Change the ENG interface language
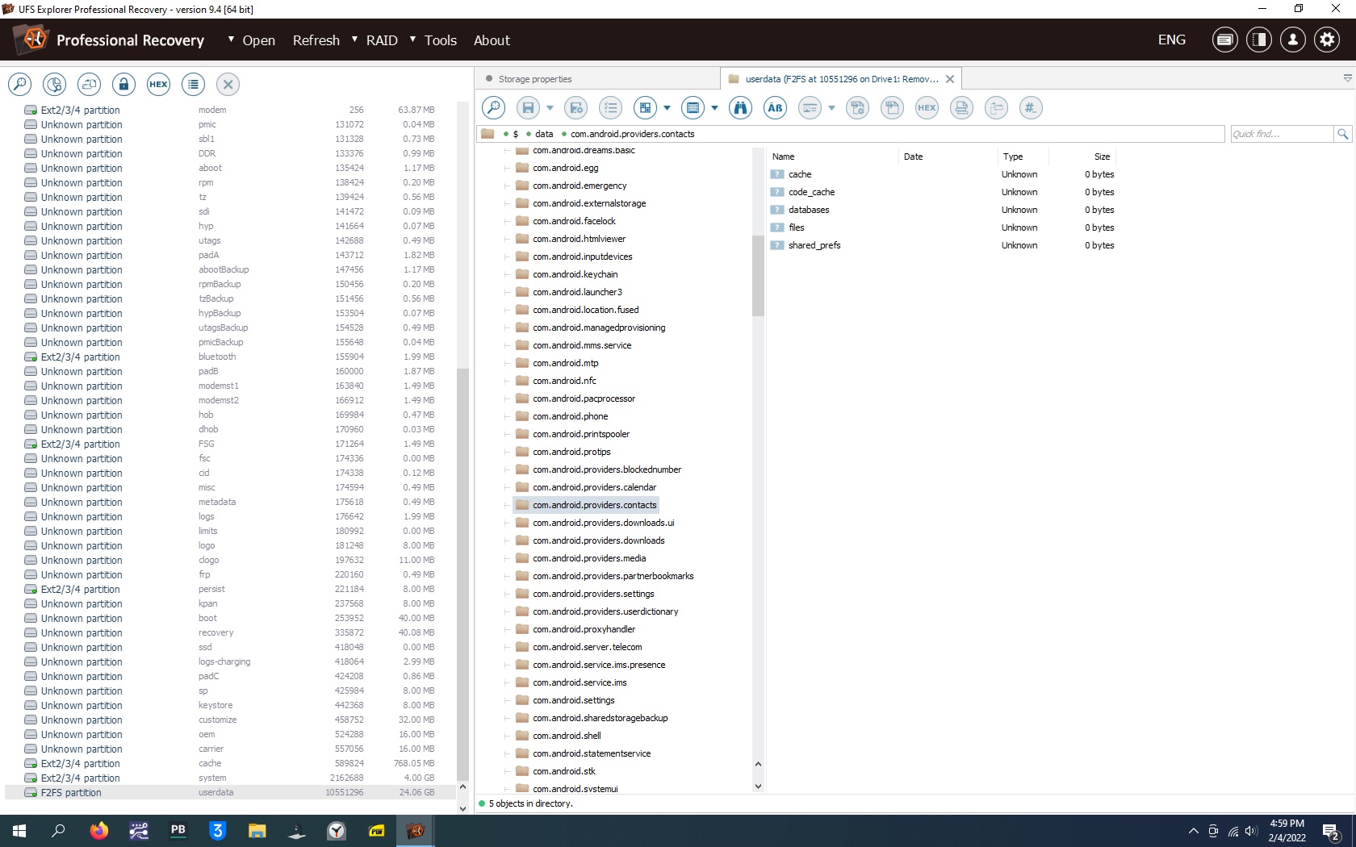1356x847 pixels. (1172, 40)
